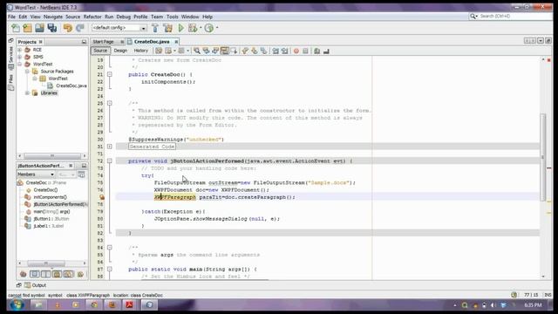This screenshot has height=314, width=558.
Task: Expand the Libraries node
Action: click(27, 93)
